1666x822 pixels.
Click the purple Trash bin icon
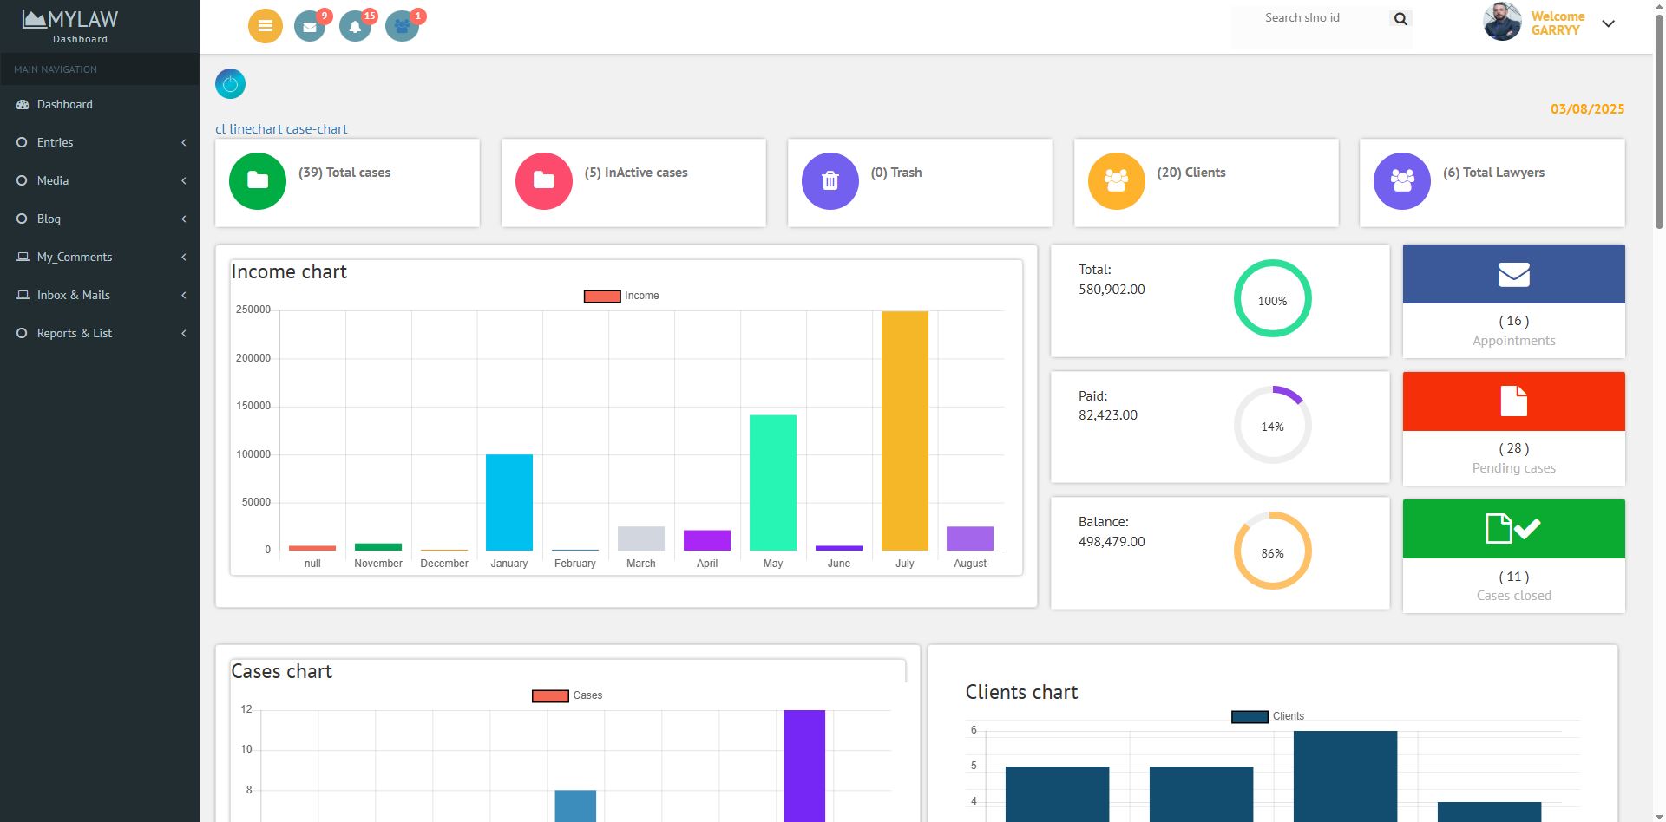point(830,180)
